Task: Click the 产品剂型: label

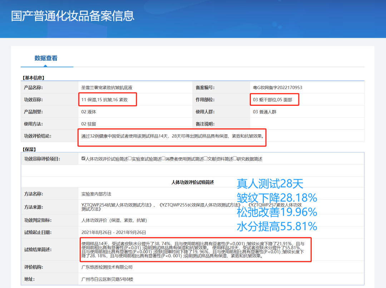Action: pos(33,112)
